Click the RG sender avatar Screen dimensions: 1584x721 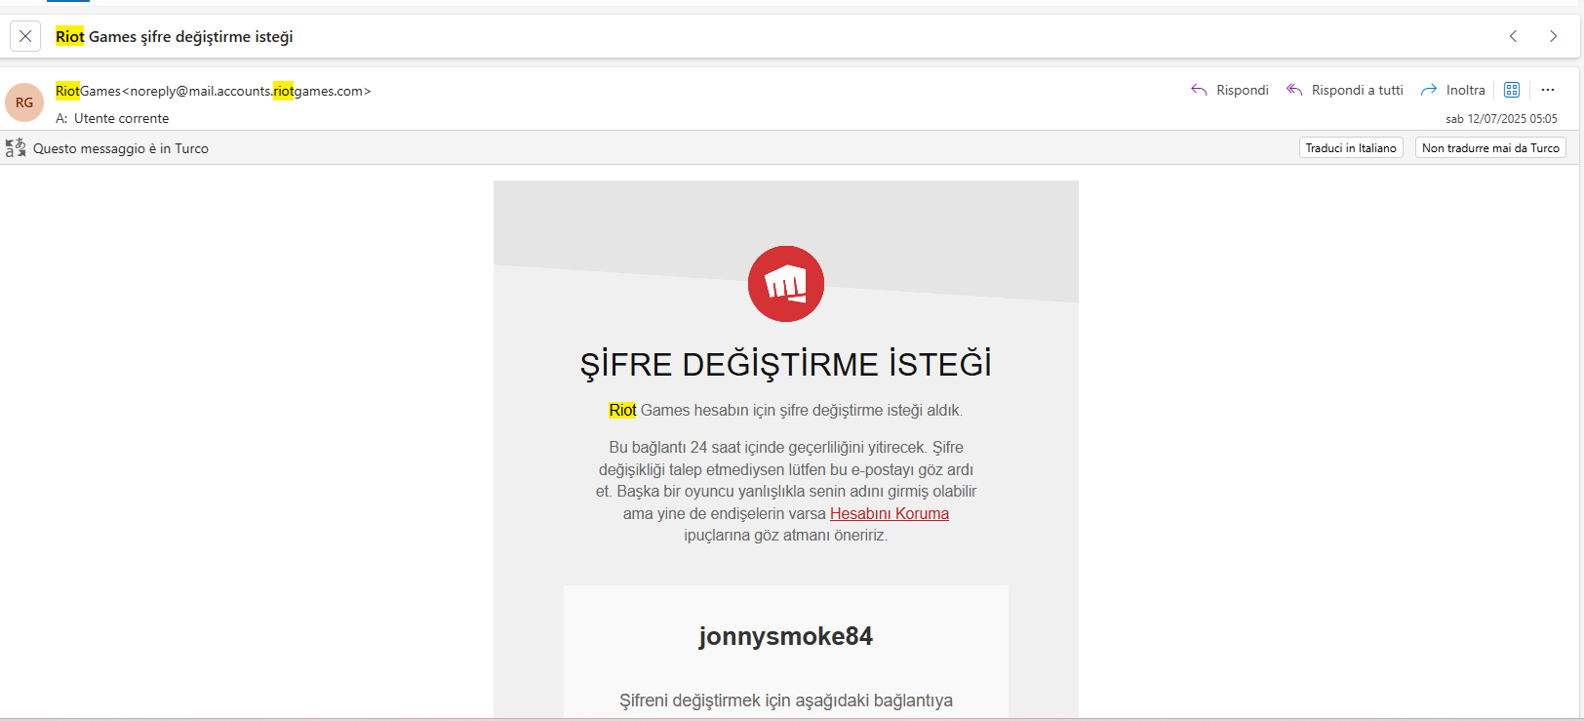pyautogui.click(x=24, y=102)
